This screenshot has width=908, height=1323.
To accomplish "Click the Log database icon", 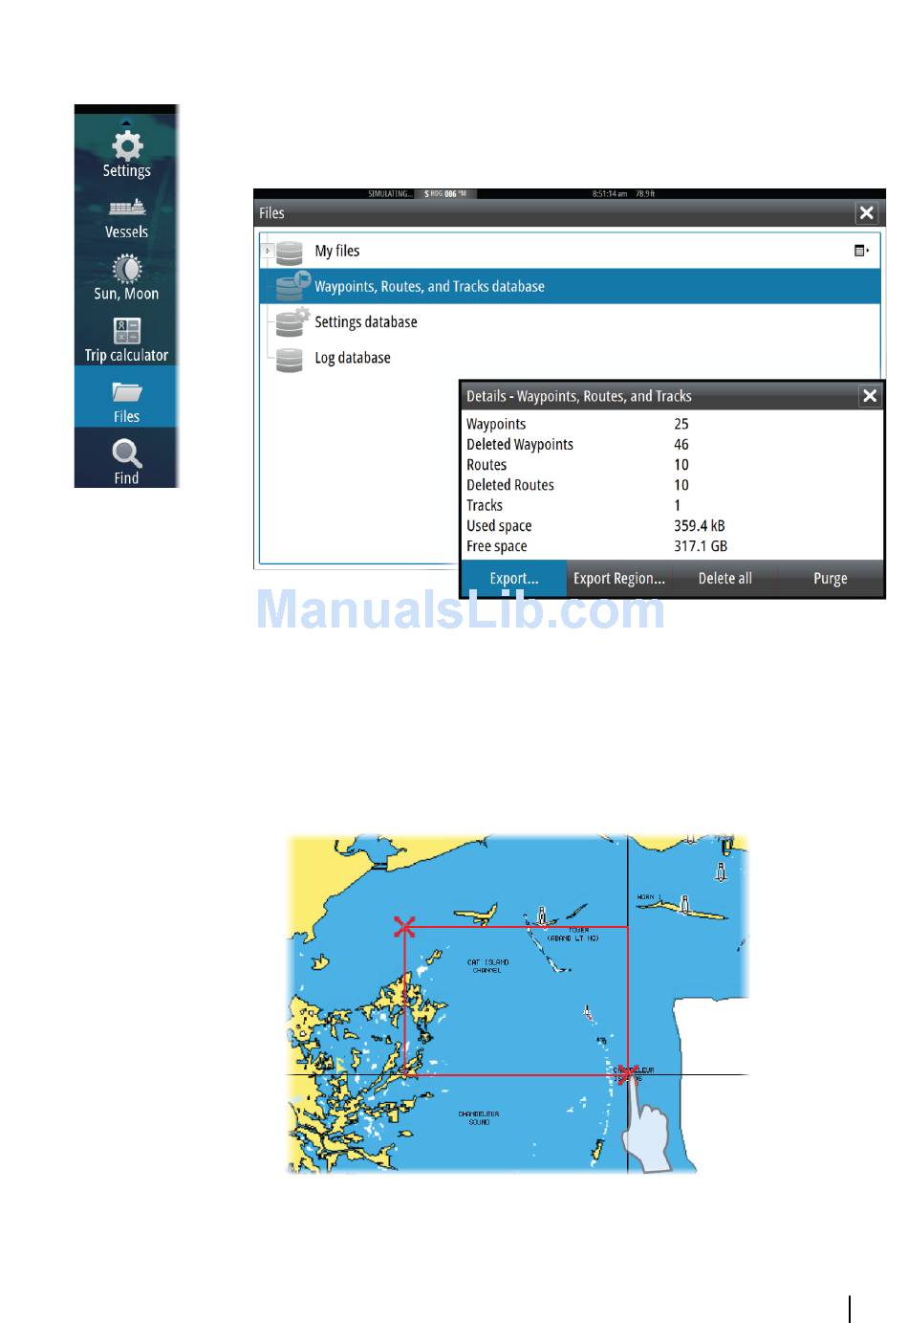I will tap(289, 359).
